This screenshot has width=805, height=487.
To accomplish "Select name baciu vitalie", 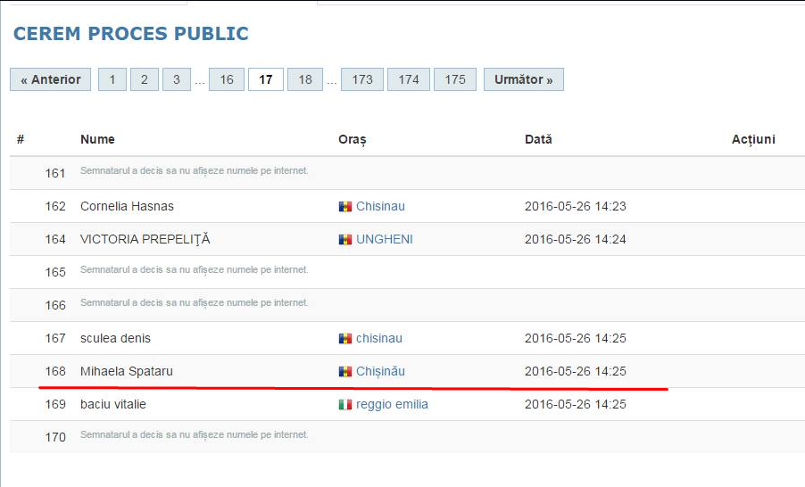I will point(113,404).
